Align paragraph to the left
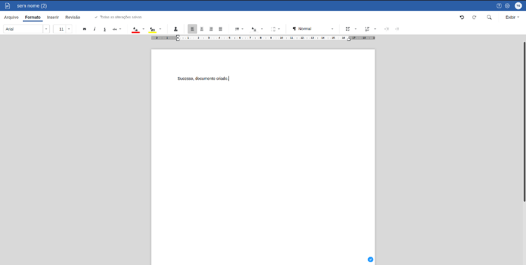 [x=192, y=29]
